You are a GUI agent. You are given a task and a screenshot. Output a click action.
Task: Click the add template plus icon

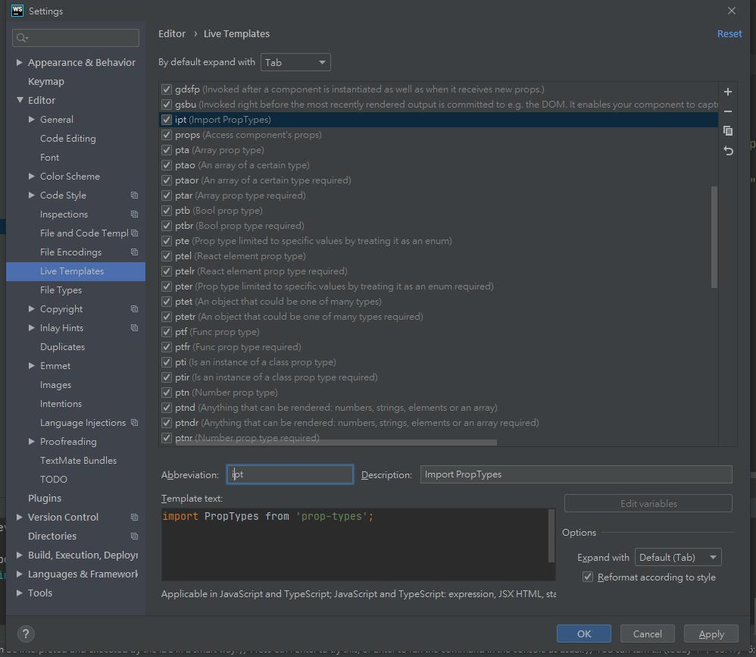tap(728, 92)
